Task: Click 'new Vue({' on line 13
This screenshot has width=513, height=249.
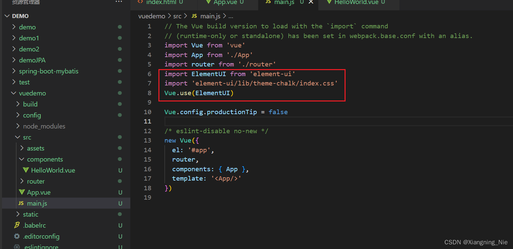Action: 181,140
